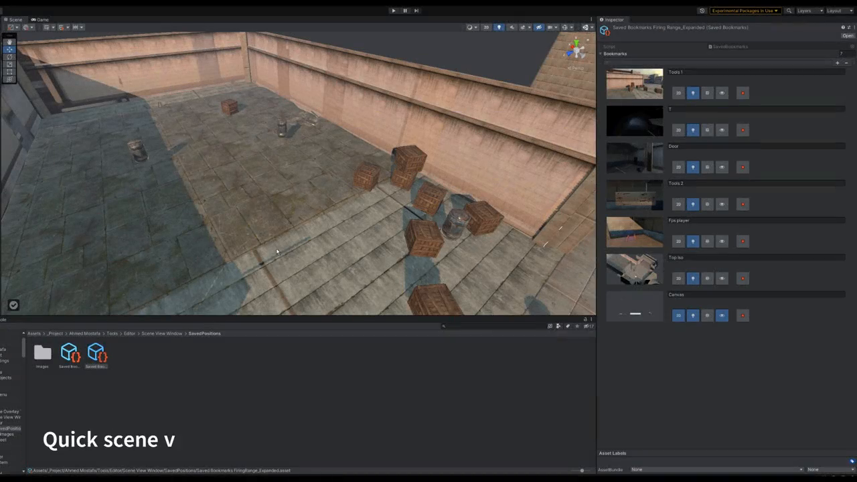Toggle grid icon for Door bookmark
Image resolution: width=857 pixels, height=482 pixels.
click(x=708, y=167)
